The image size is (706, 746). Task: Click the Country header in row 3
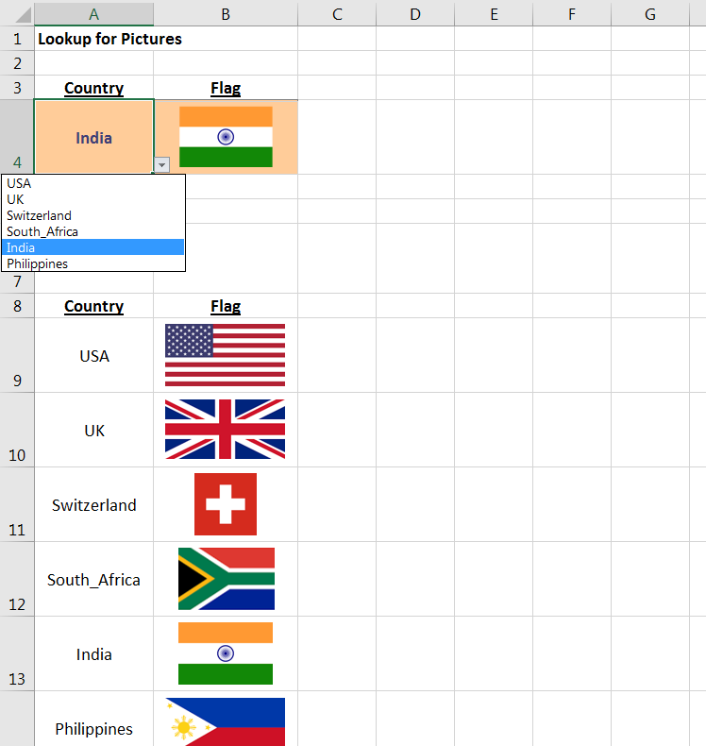93,88
